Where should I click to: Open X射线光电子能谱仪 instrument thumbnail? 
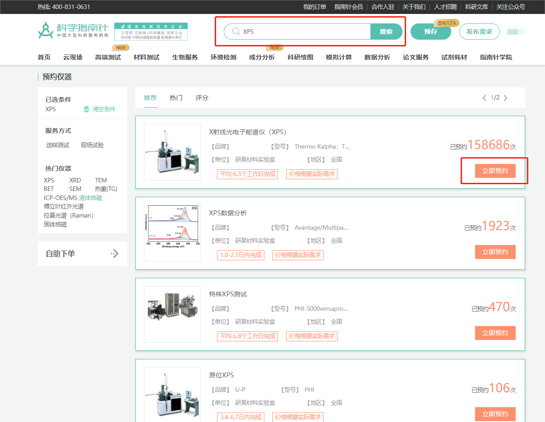pos(172,152)
